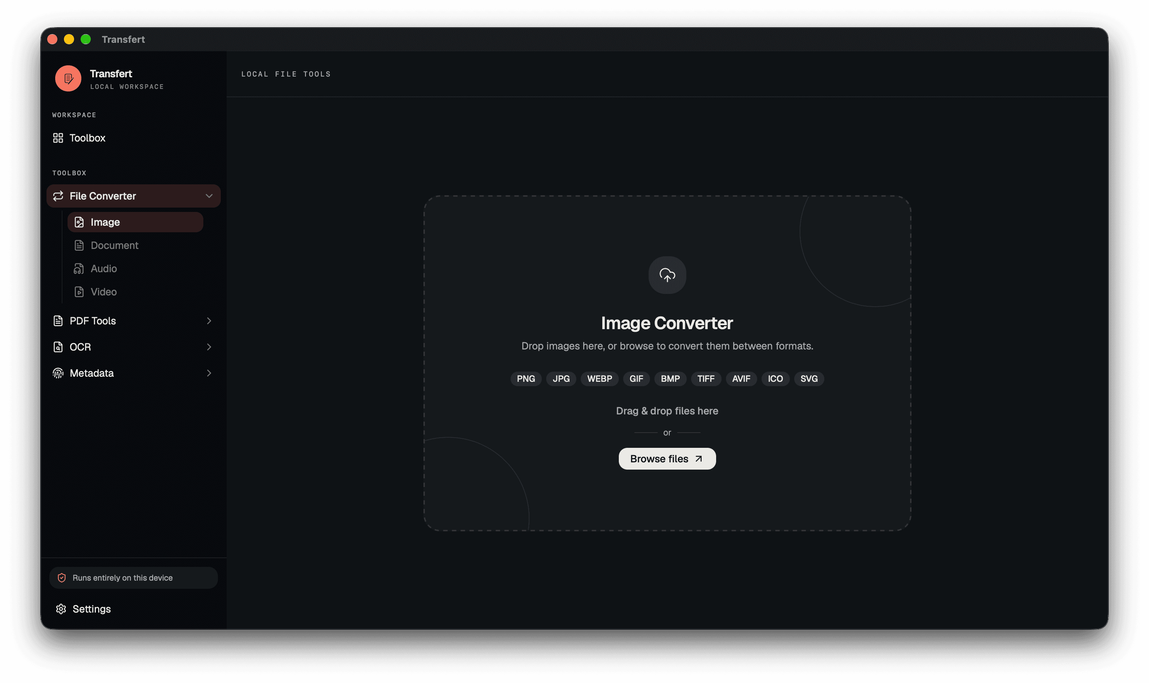Click the PDF Tools document icon
1149x683 pixels.
tap(58, 321)
